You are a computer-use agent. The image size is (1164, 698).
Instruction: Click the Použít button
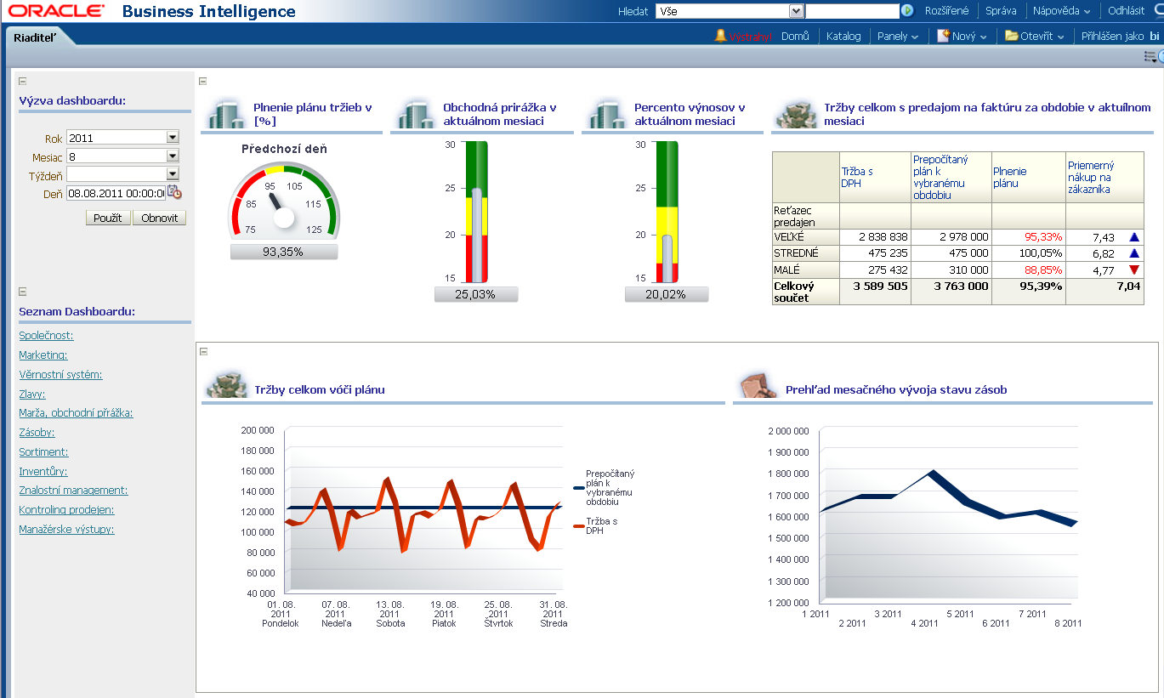(x=108, y=218)
